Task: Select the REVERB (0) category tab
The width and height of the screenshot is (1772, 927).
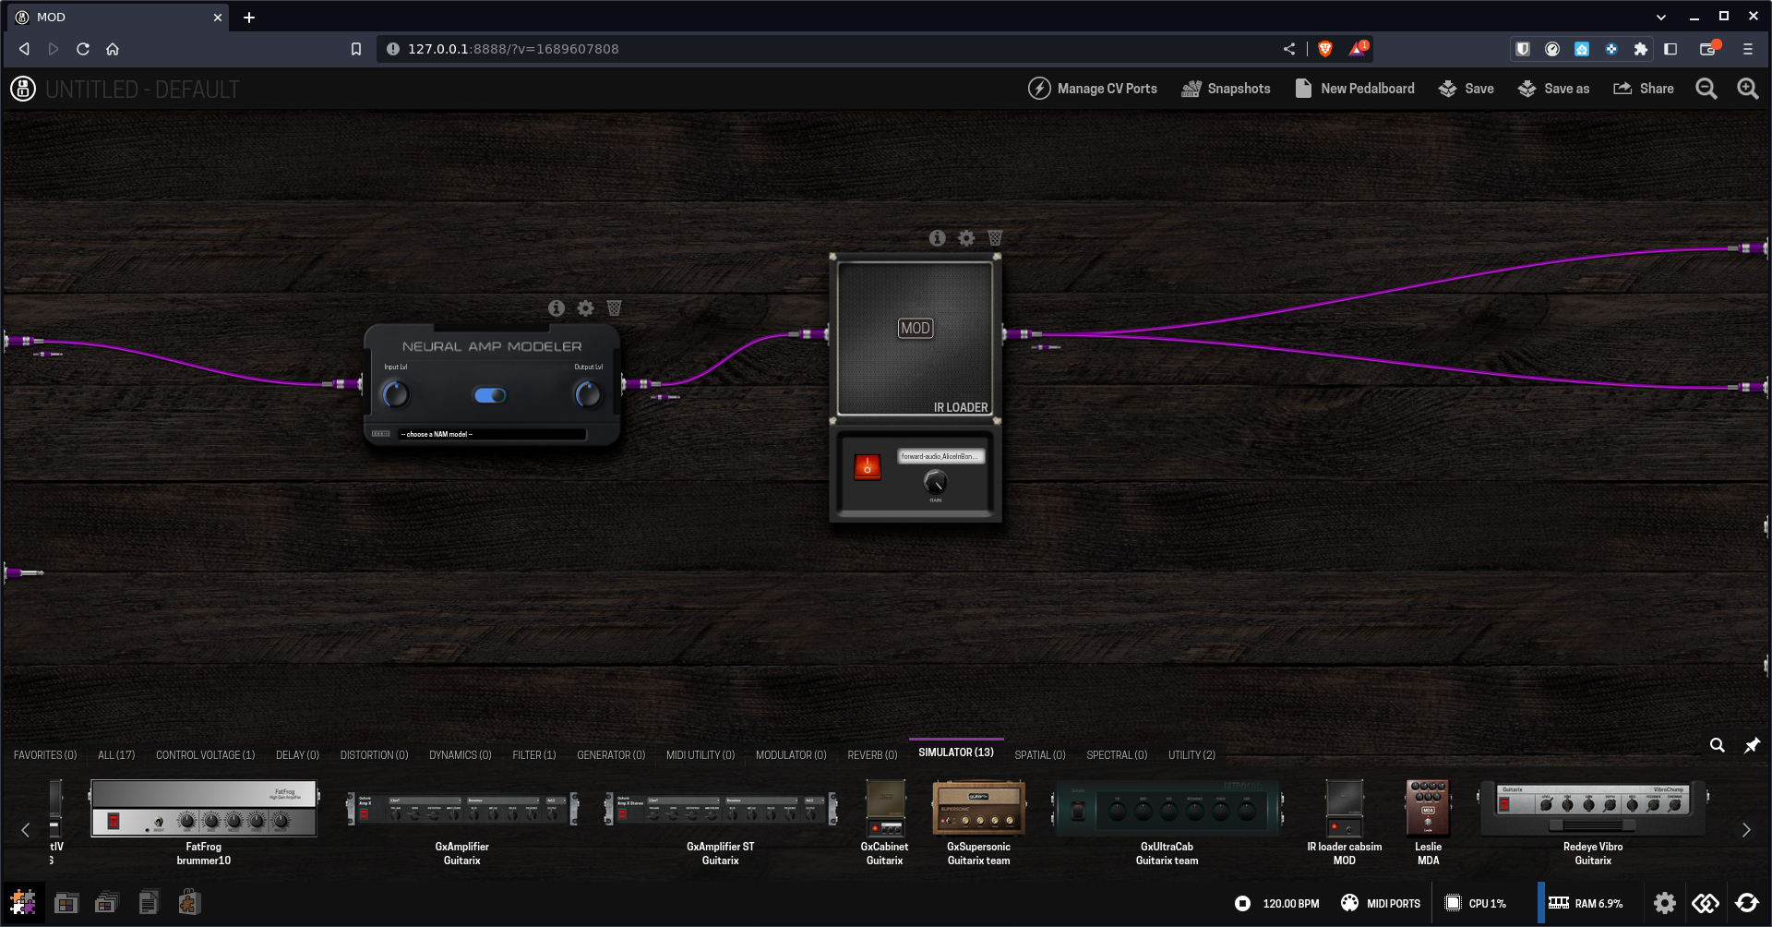Action: [872, 755]
